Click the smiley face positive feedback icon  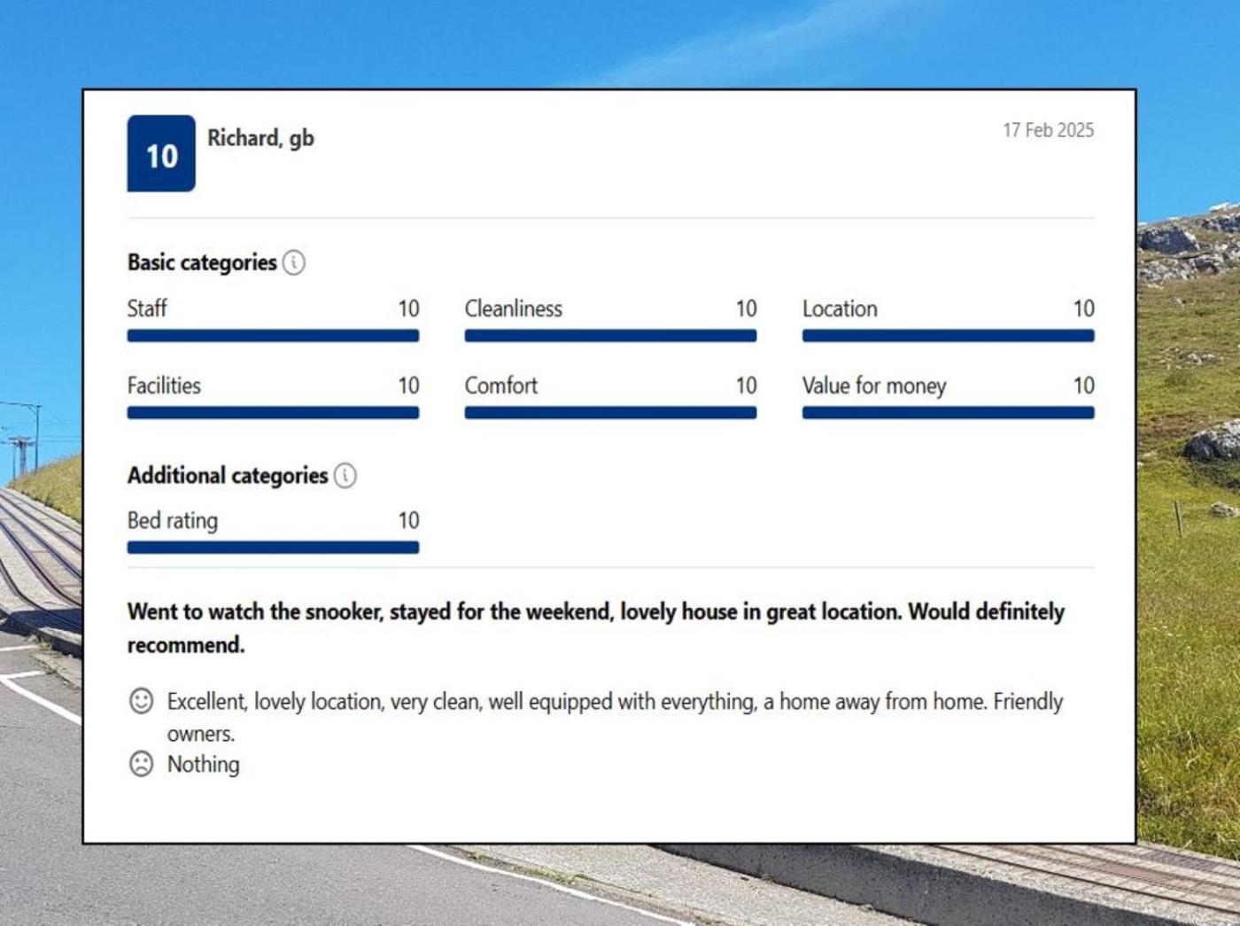(142, 701)
